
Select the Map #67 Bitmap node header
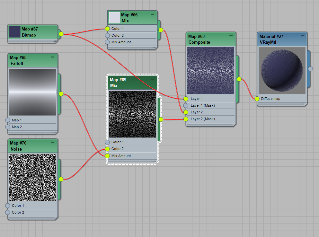(35, 32)
